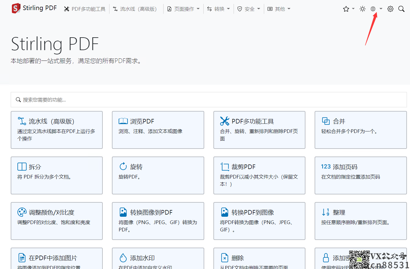This screenshot has height=269, width=410.
Task: Click the 旋转 rotate icon
Action: click(123, 166)
